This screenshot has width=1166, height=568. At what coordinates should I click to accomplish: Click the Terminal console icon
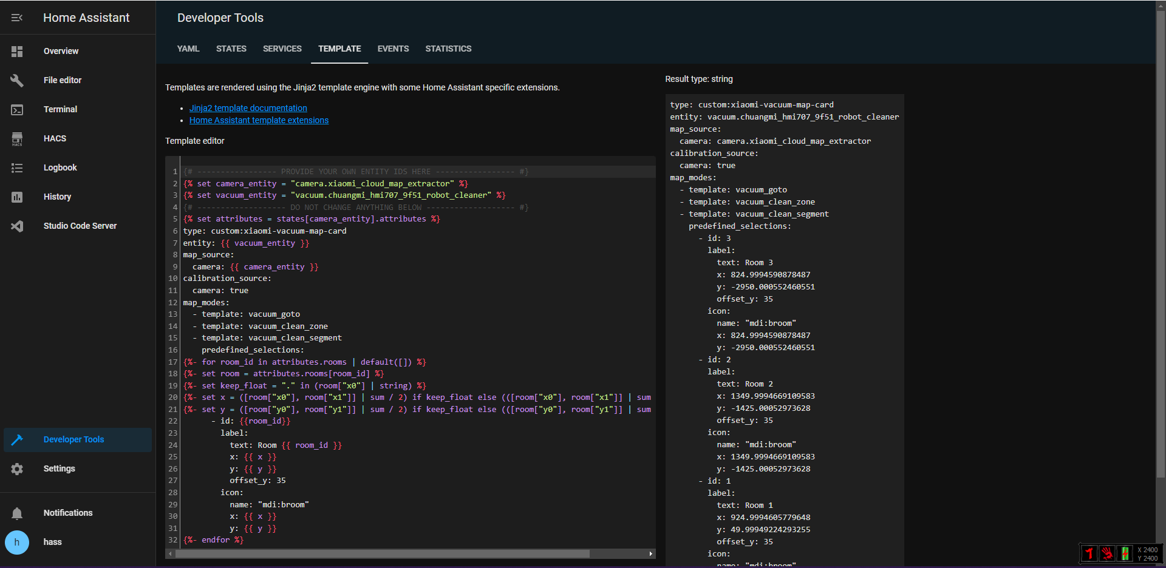(x=17, y=110)
